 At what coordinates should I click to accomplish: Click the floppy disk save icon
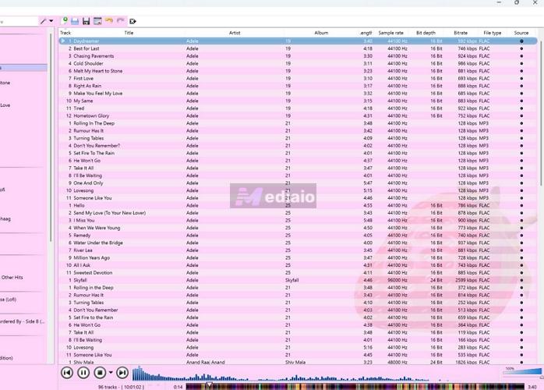click(x=86, y=20)
